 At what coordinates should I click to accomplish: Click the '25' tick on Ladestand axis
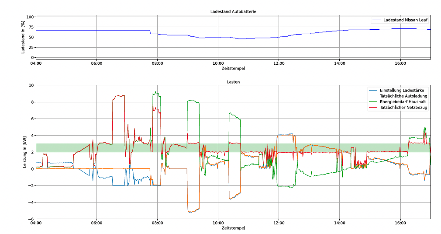(x=31, y=47)
